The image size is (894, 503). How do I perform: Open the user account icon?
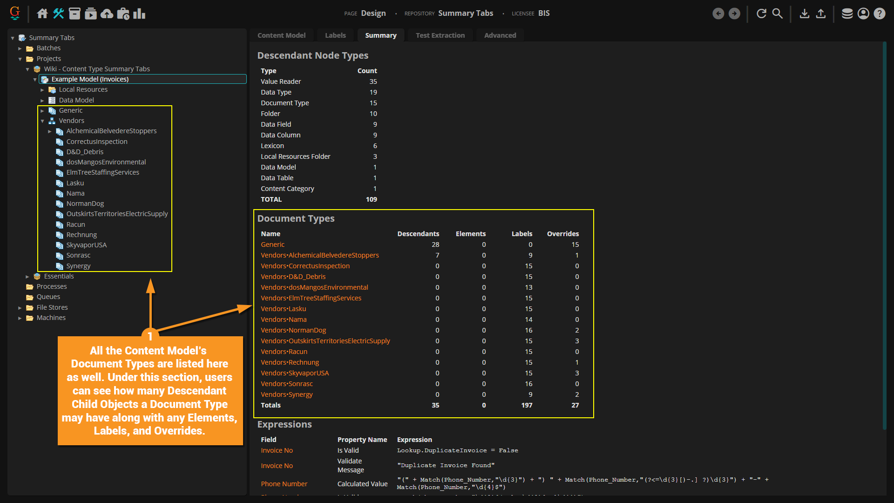(x=863, y=14)
